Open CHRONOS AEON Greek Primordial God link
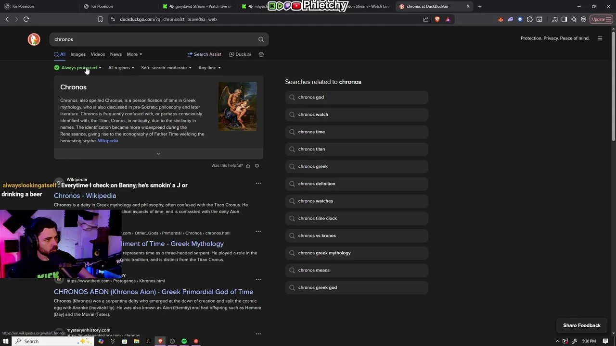 pos(154,292)
